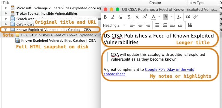Apply text color button

click(154, 17)
